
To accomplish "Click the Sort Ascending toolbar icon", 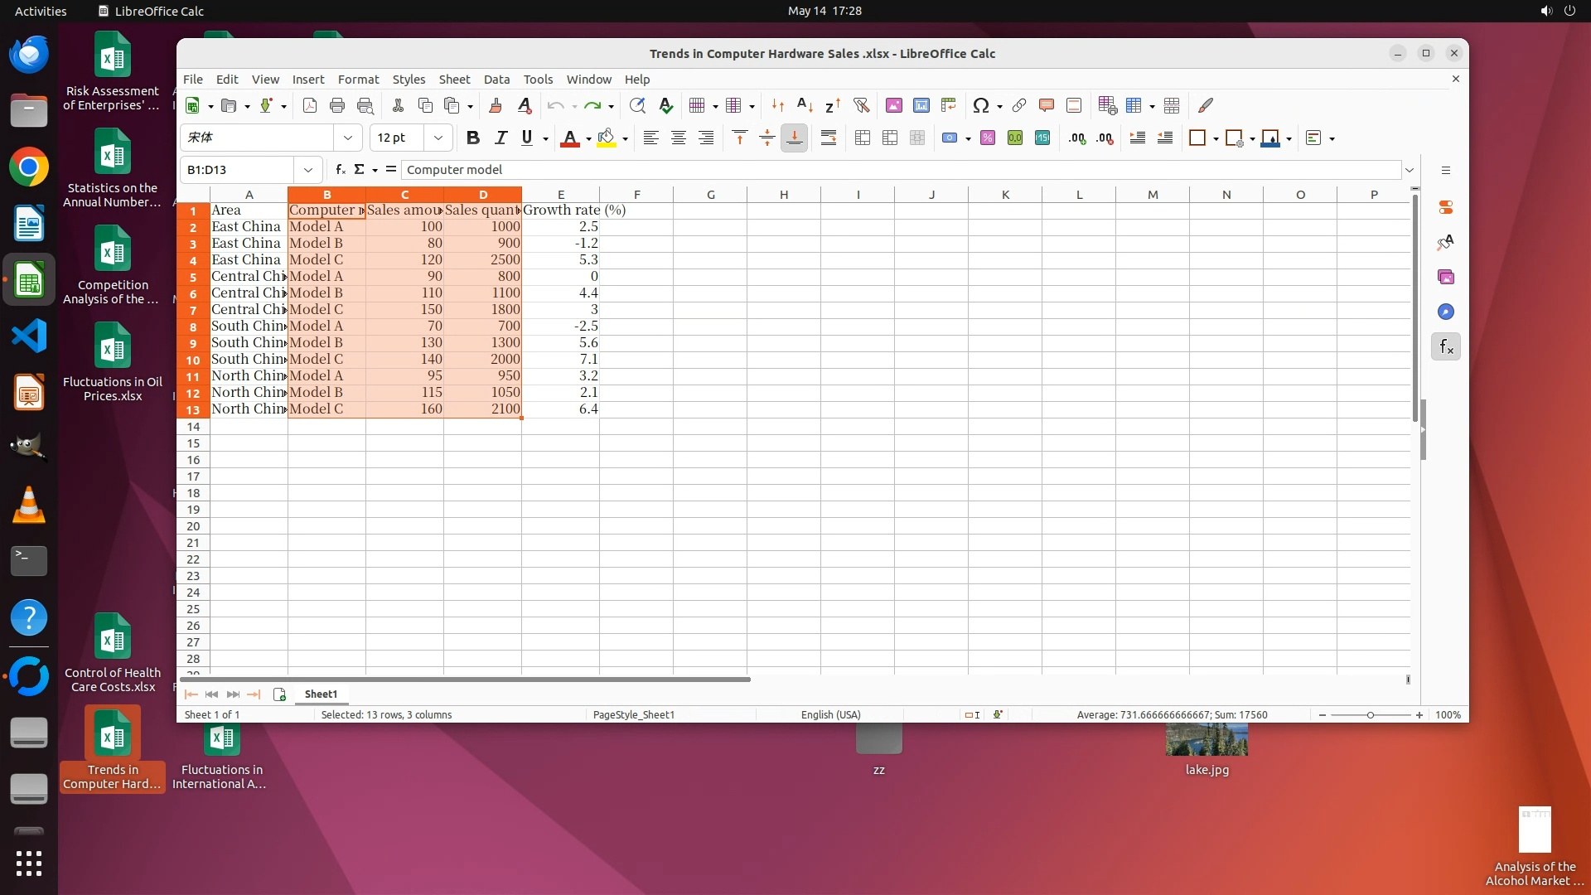I will pos(804,105).
